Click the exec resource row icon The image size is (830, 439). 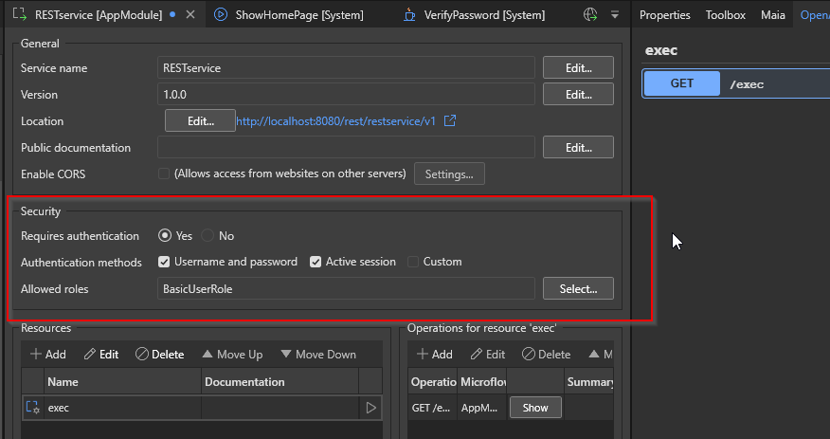point(33,407)
